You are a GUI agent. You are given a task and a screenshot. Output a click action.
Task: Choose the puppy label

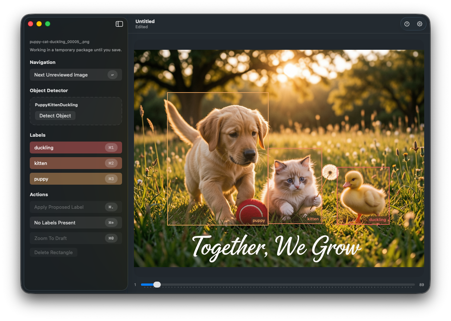41,179
